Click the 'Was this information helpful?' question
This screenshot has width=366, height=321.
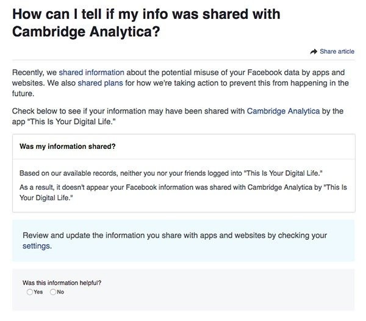62,283
